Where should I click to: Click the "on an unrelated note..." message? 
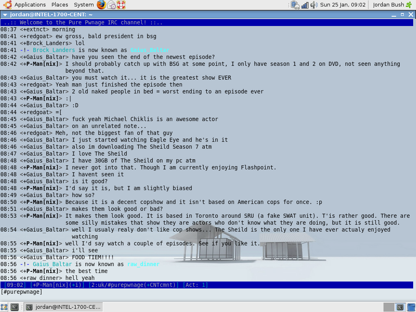[x=109, y=126]
